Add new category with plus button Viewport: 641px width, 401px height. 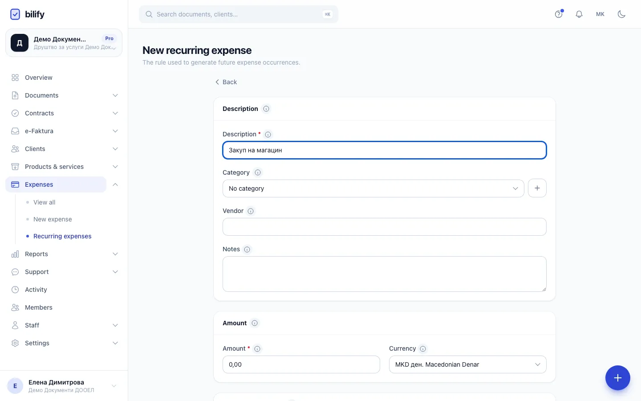click(537, 188)
